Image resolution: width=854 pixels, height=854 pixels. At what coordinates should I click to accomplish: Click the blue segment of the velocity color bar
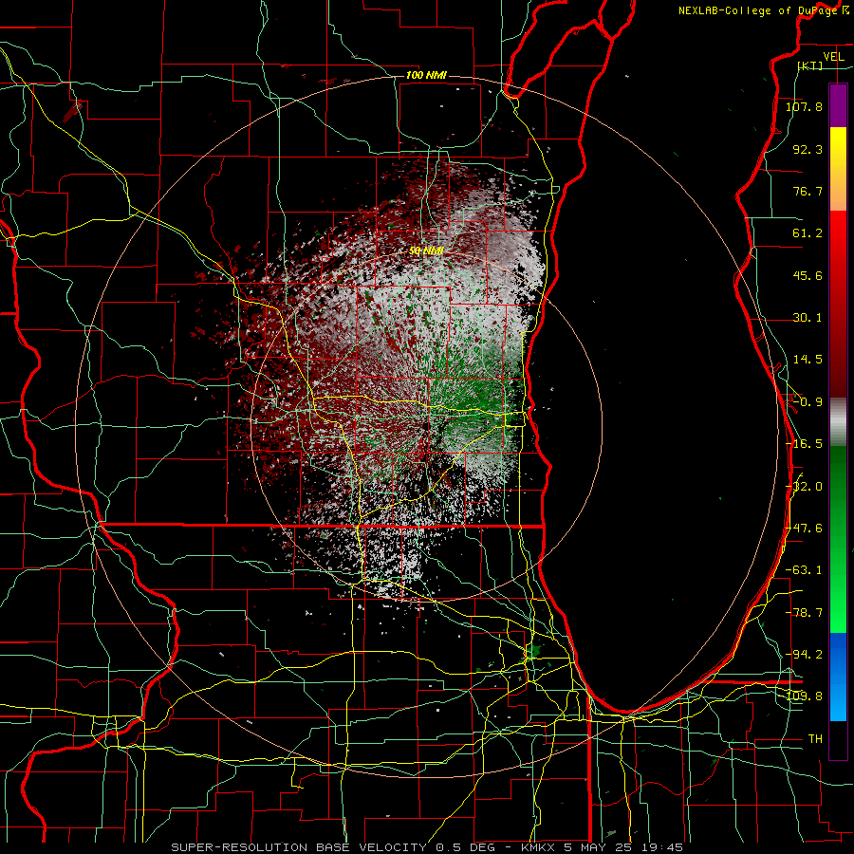point(838,677)
